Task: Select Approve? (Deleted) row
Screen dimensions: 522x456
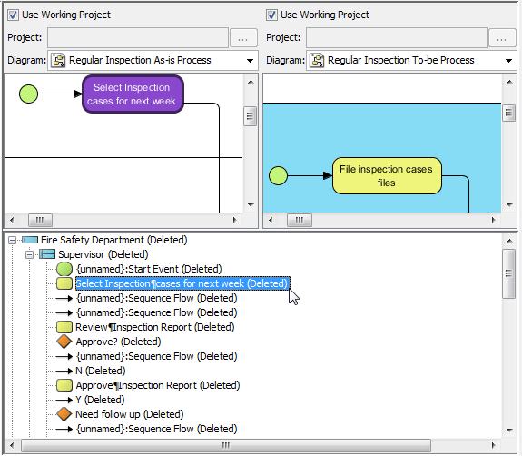Action: coord(119,342)
